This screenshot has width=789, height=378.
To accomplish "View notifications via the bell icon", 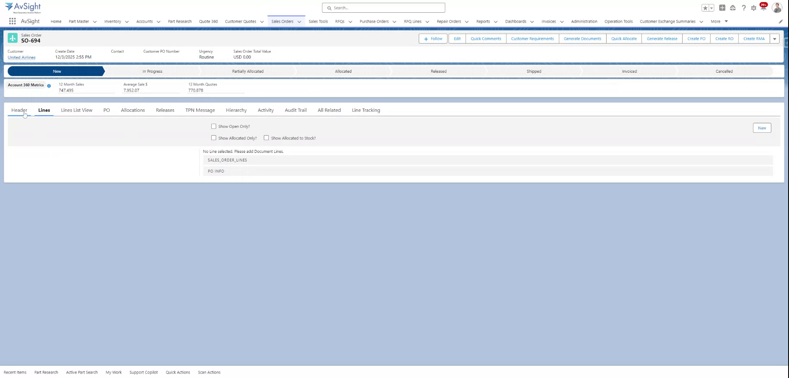I will tap(764, 7).
